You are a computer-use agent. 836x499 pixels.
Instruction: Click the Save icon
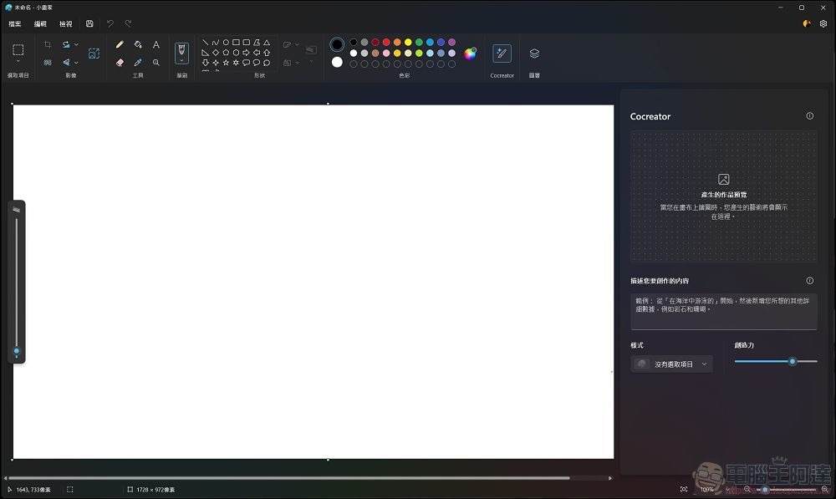[89, 23]
